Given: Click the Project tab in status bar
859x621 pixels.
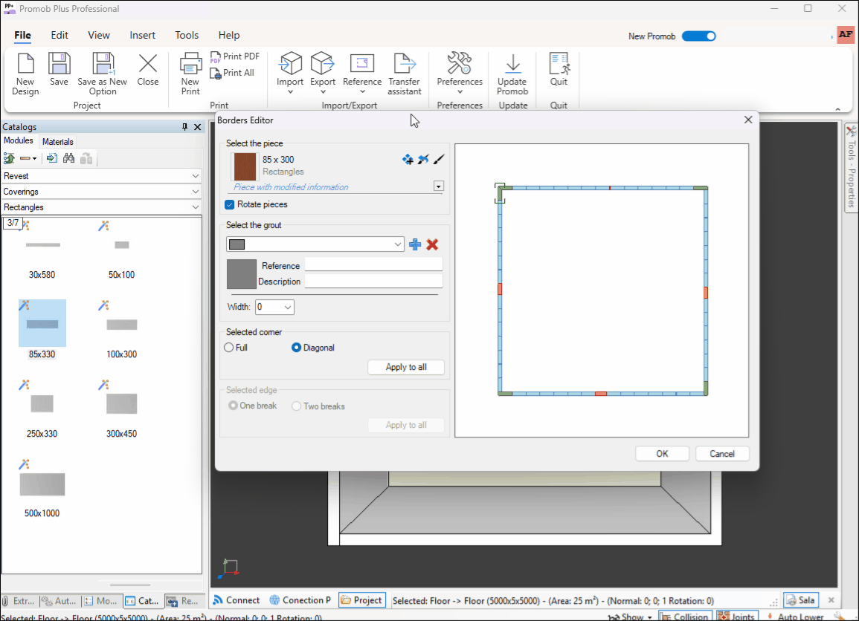Looking at the screenshot, I should pyautogui.click(x=361, y=600).
